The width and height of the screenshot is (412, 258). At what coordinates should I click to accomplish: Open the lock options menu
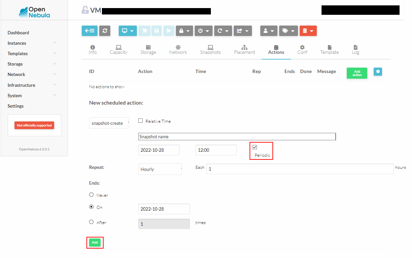[184, 31]
